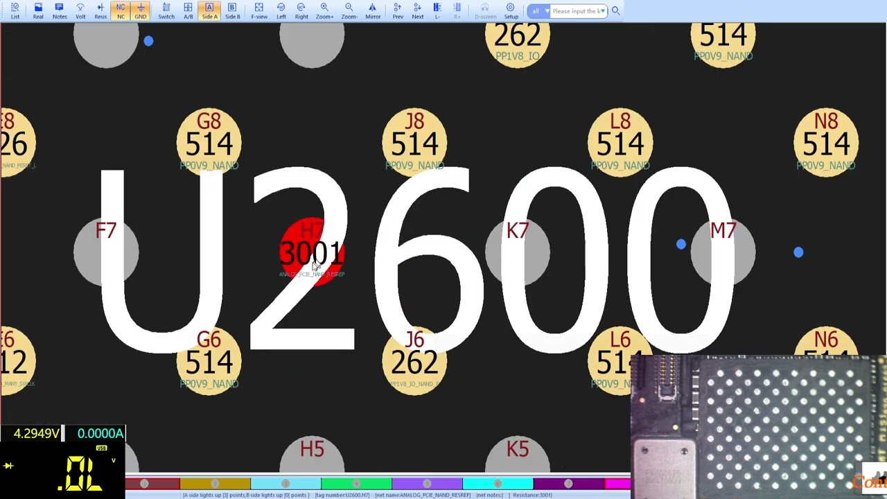
Task: Select Side A of the board
Action: [x=209, y=10]
